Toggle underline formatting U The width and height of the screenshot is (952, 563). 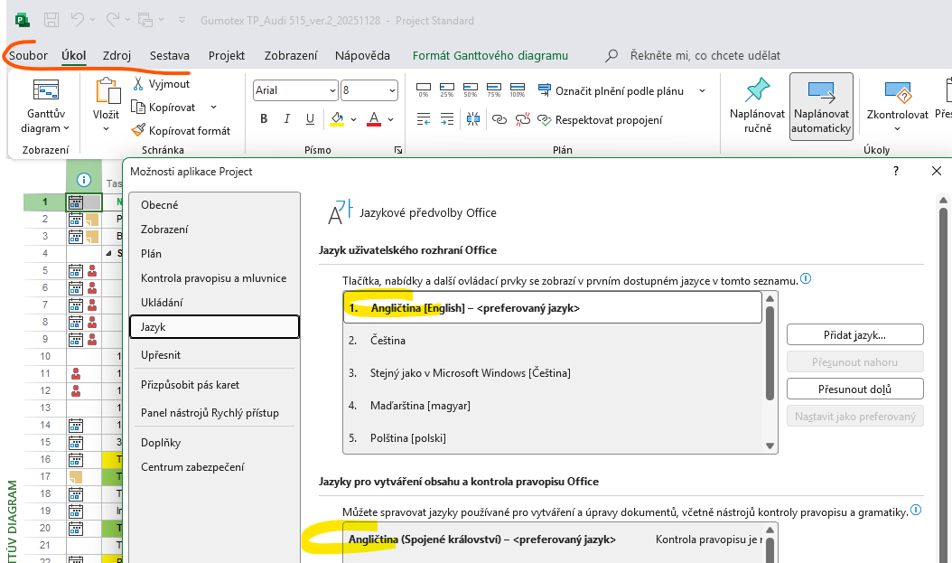[310, 119]
